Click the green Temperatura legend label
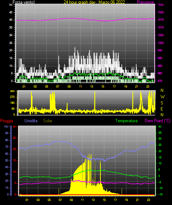172x205 pixels. (126, 121)
